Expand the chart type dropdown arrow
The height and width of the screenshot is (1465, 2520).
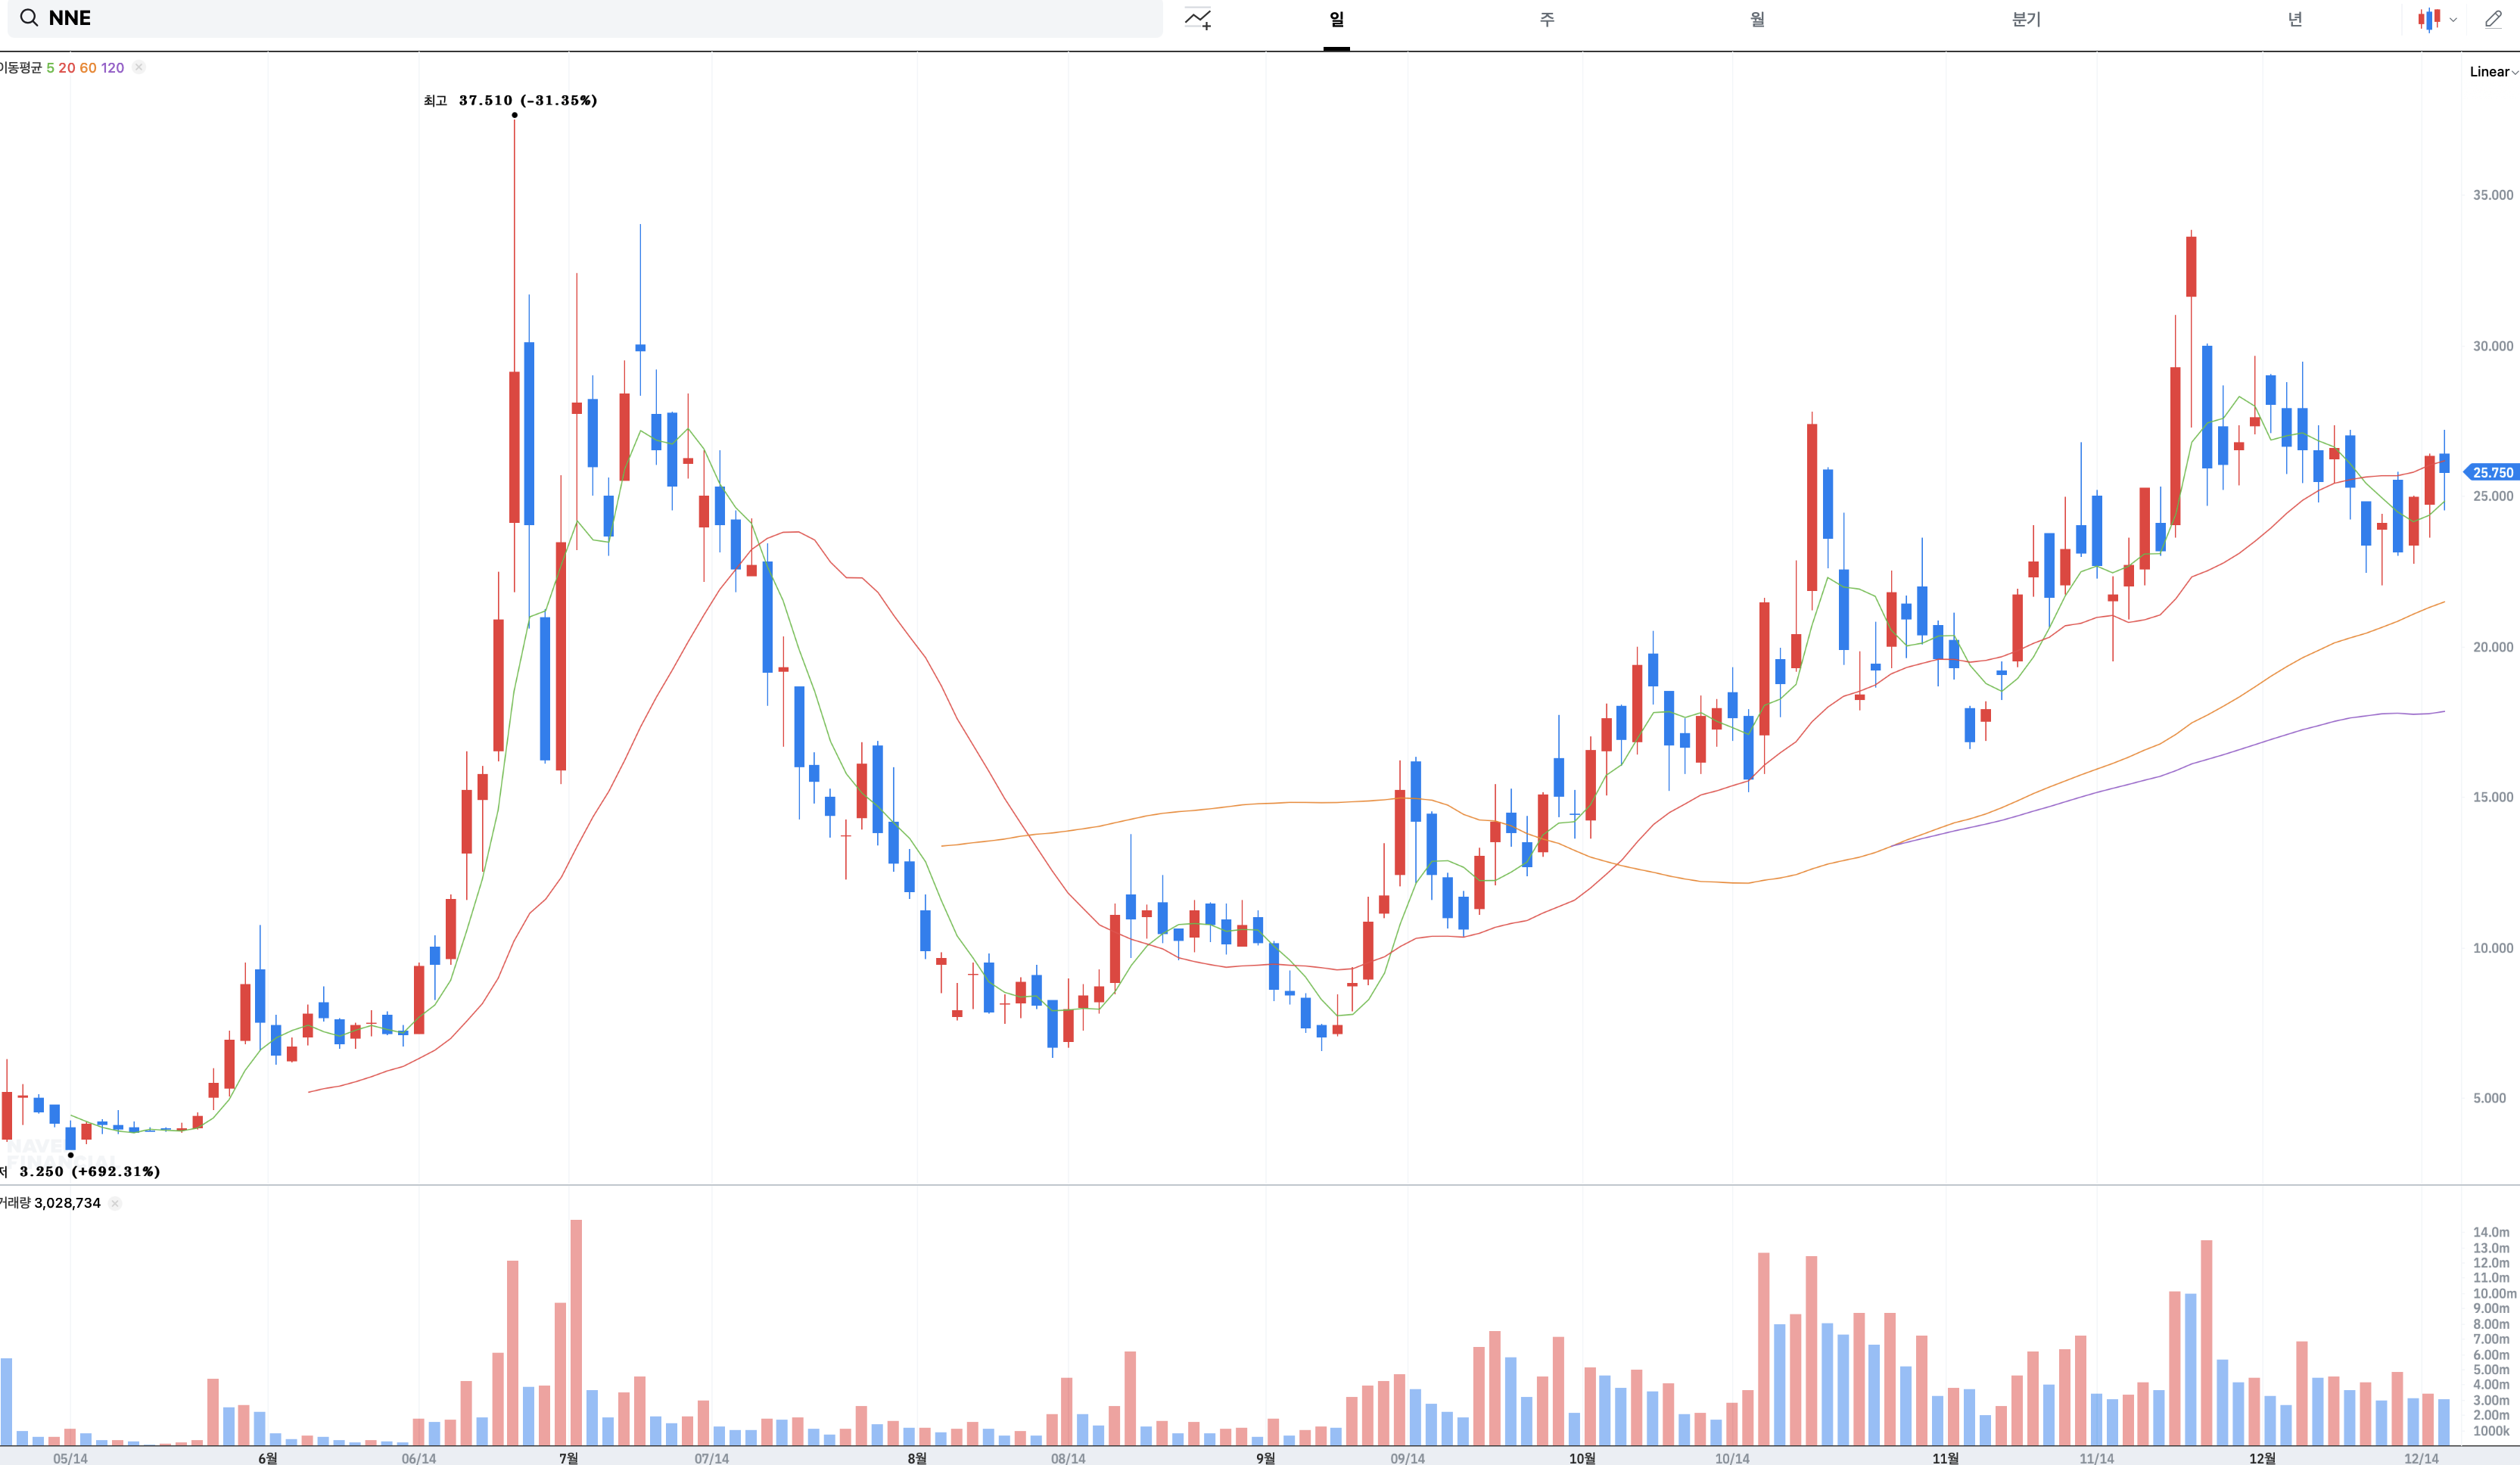[2453, 20]
